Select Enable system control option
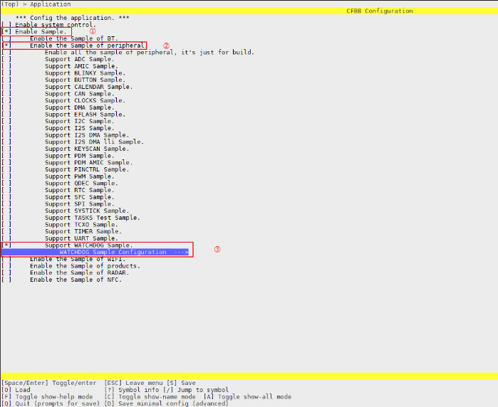 pos(55,25)
